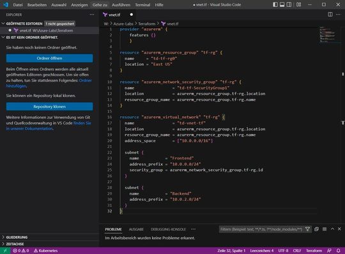Maximize panel with chevron up
Image resolution: width=345 pixels, height=254 pixels.
332,229
